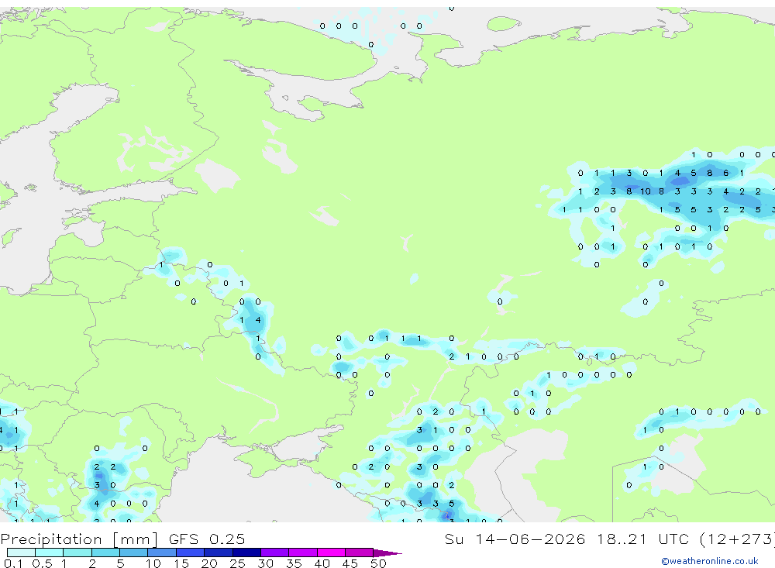Click the precipitation value '10' on the map
775x568 pixels.
coord(645,191)
